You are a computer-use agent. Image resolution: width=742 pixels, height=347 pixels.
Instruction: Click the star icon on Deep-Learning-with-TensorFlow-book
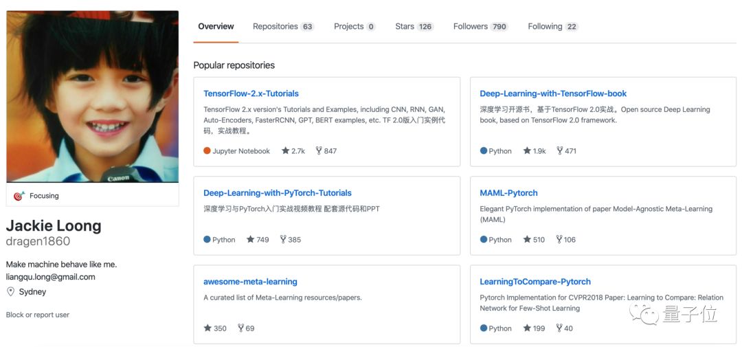coord(527,151)
